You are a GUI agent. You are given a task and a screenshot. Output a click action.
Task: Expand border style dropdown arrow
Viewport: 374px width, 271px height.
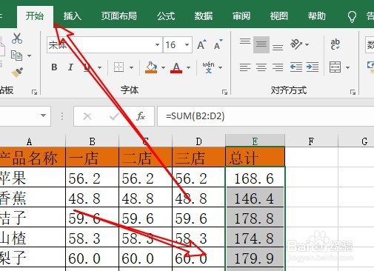(x=131, y=67)
